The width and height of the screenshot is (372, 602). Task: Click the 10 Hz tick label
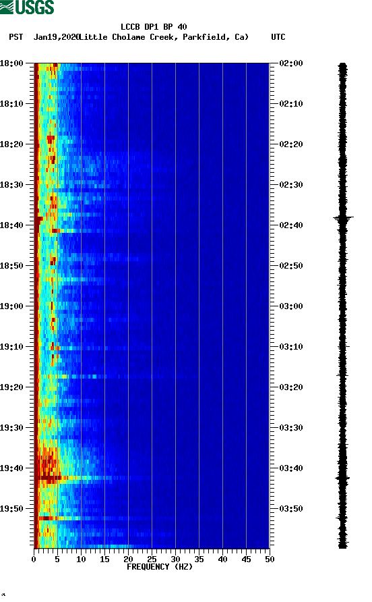tap(81, 559)
